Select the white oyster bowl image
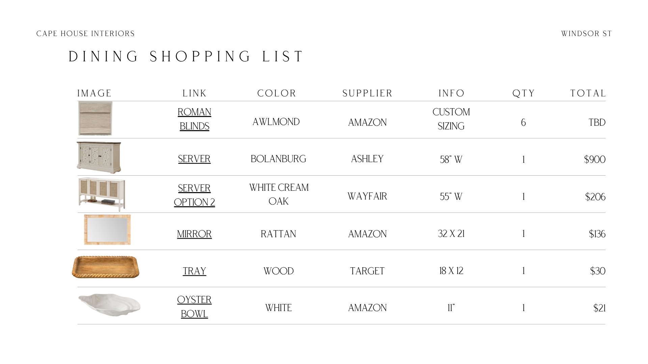This screenshot has width=648, height=364. (109, 305)
